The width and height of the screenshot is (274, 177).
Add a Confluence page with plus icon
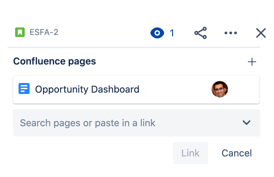(x=252, y=62)
